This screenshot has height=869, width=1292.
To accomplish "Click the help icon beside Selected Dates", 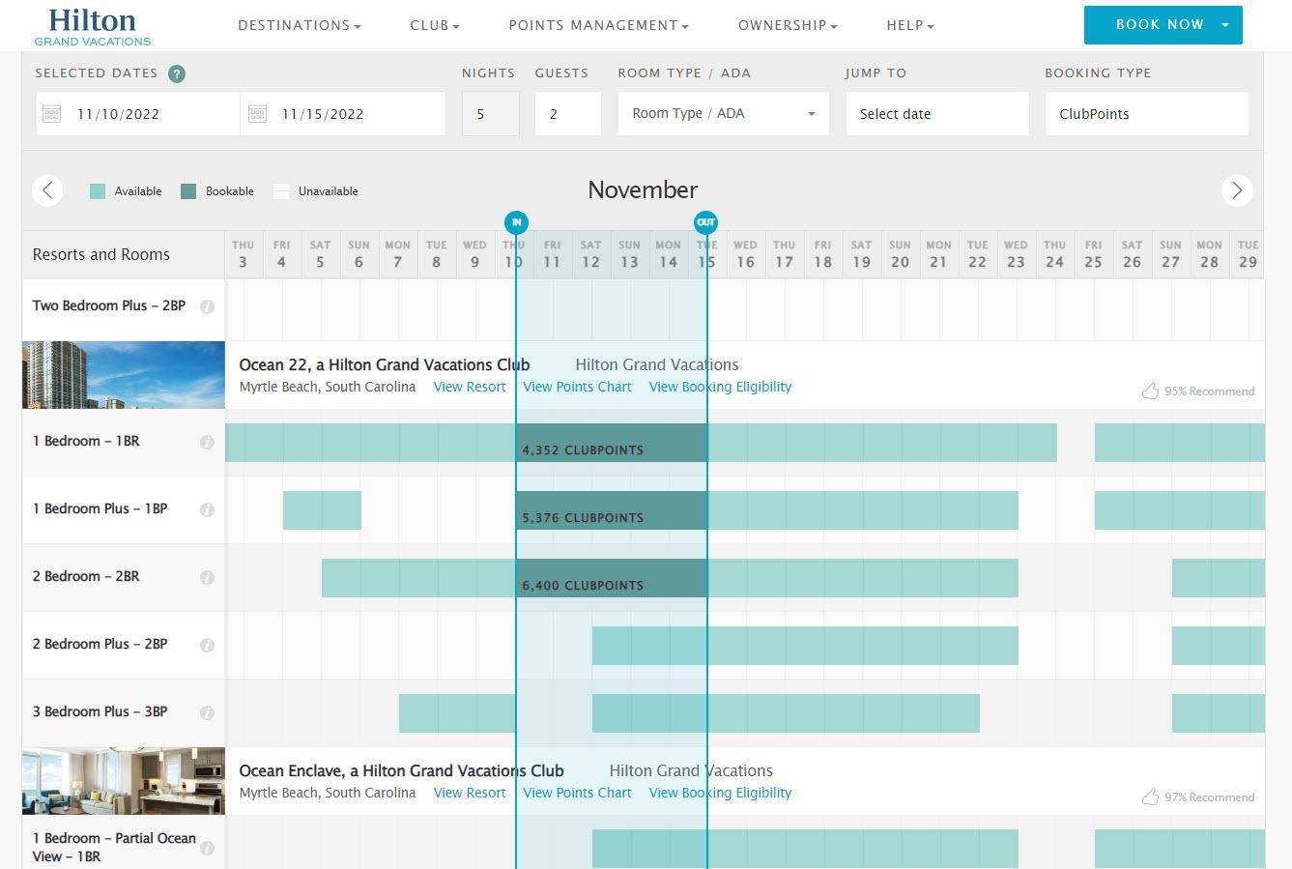I will coord(177,73).
